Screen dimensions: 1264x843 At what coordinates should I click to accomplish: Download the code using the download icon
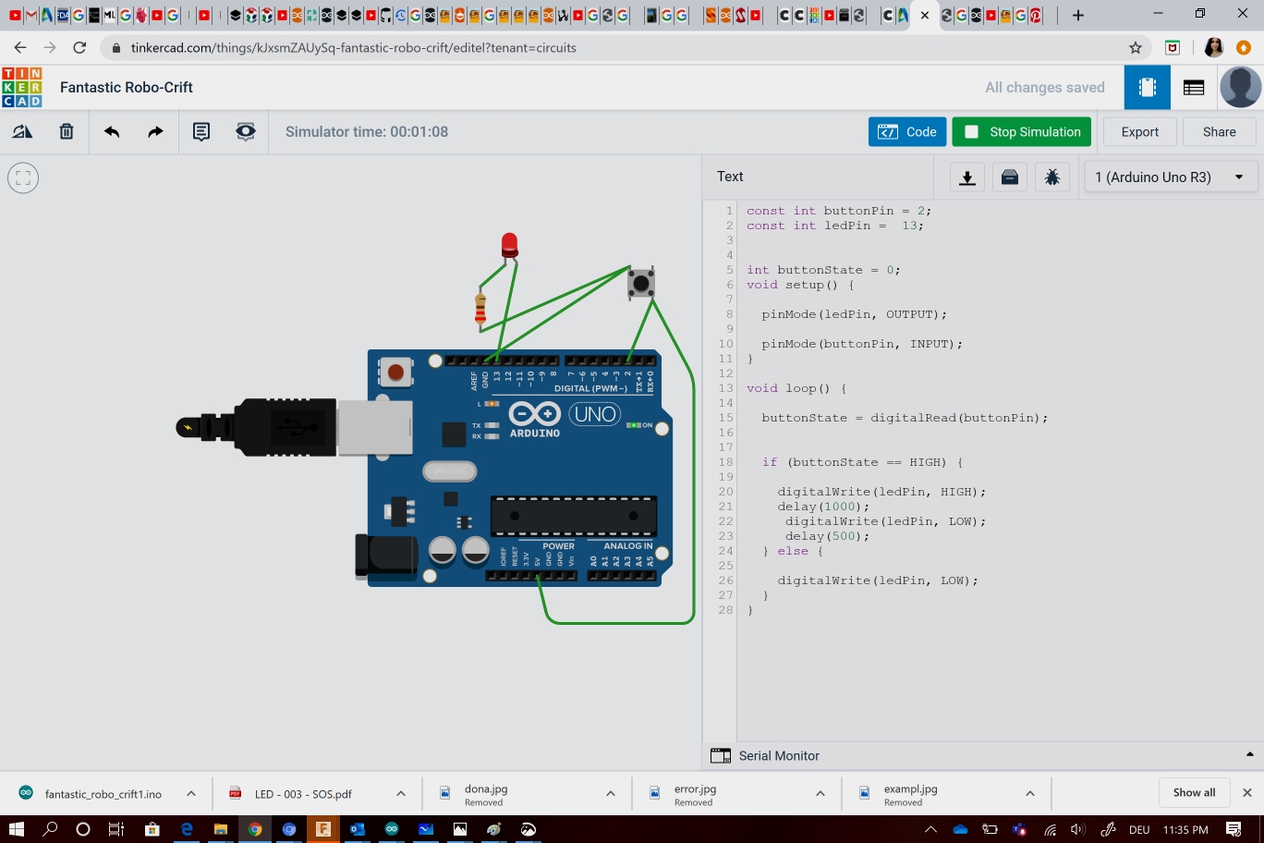[967, 177]
